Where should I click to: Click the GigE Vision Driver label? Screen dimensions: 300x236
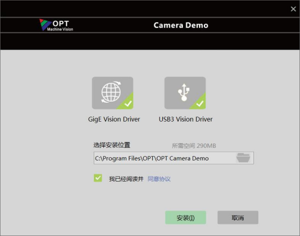(x=114, y=119)
